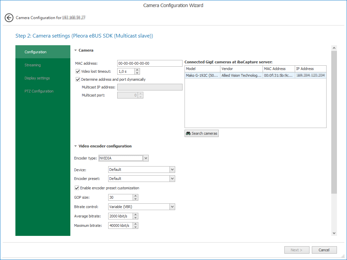The height and width of the screenshot is (260, 347).
Task: Collapse the Camera section
Action: point(75,50)
